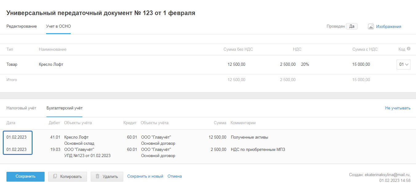The width and height of the screenshot is (416, 189).
Task: Click the 20% VAT rate value
Action: (x=305, y=65)
